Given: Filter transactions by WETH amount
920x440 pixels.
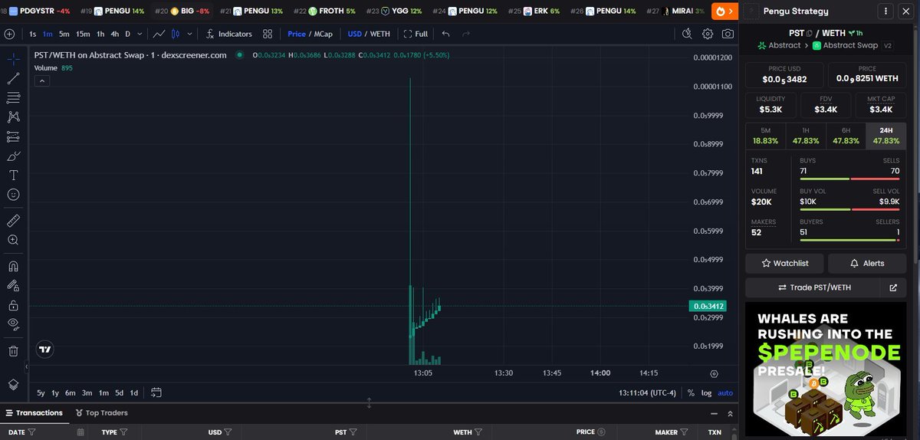Looking at the screenshot, I should tap(479, 432).
